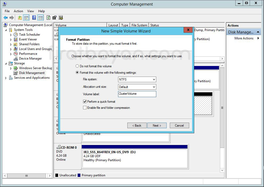Click the Task Scheduler clock icon
The image size is (264, 187).
tap(16, 35)
